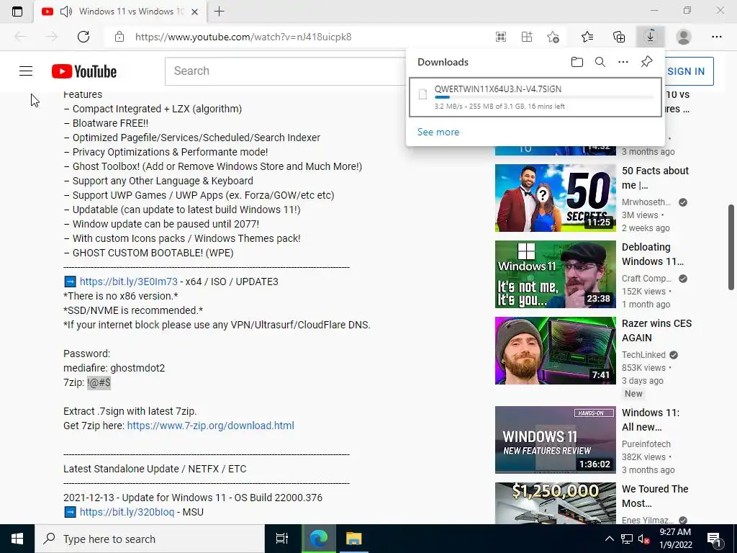Open Task View on the taskbar
The width and height of the screenshot is (737, 553).
point(282,539)
